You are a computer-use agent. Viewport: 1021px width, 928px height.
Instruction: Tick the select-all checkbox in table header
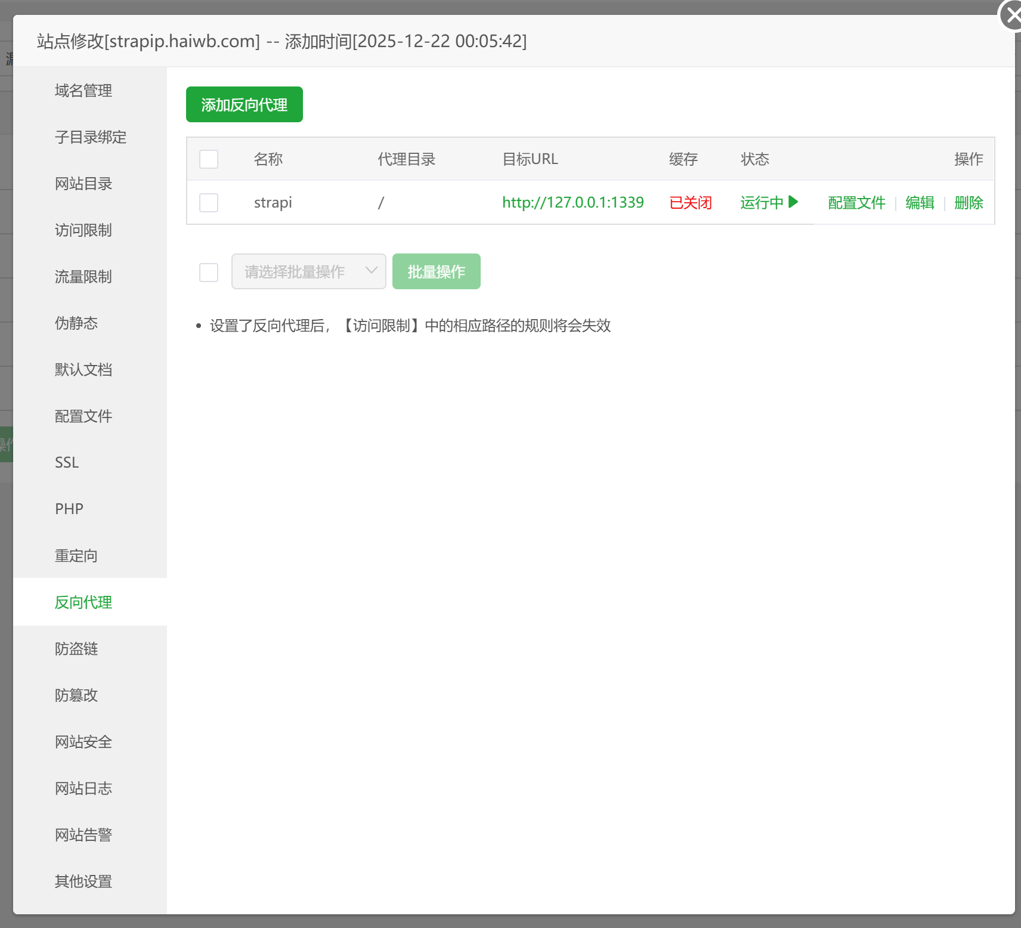point(209,159)
